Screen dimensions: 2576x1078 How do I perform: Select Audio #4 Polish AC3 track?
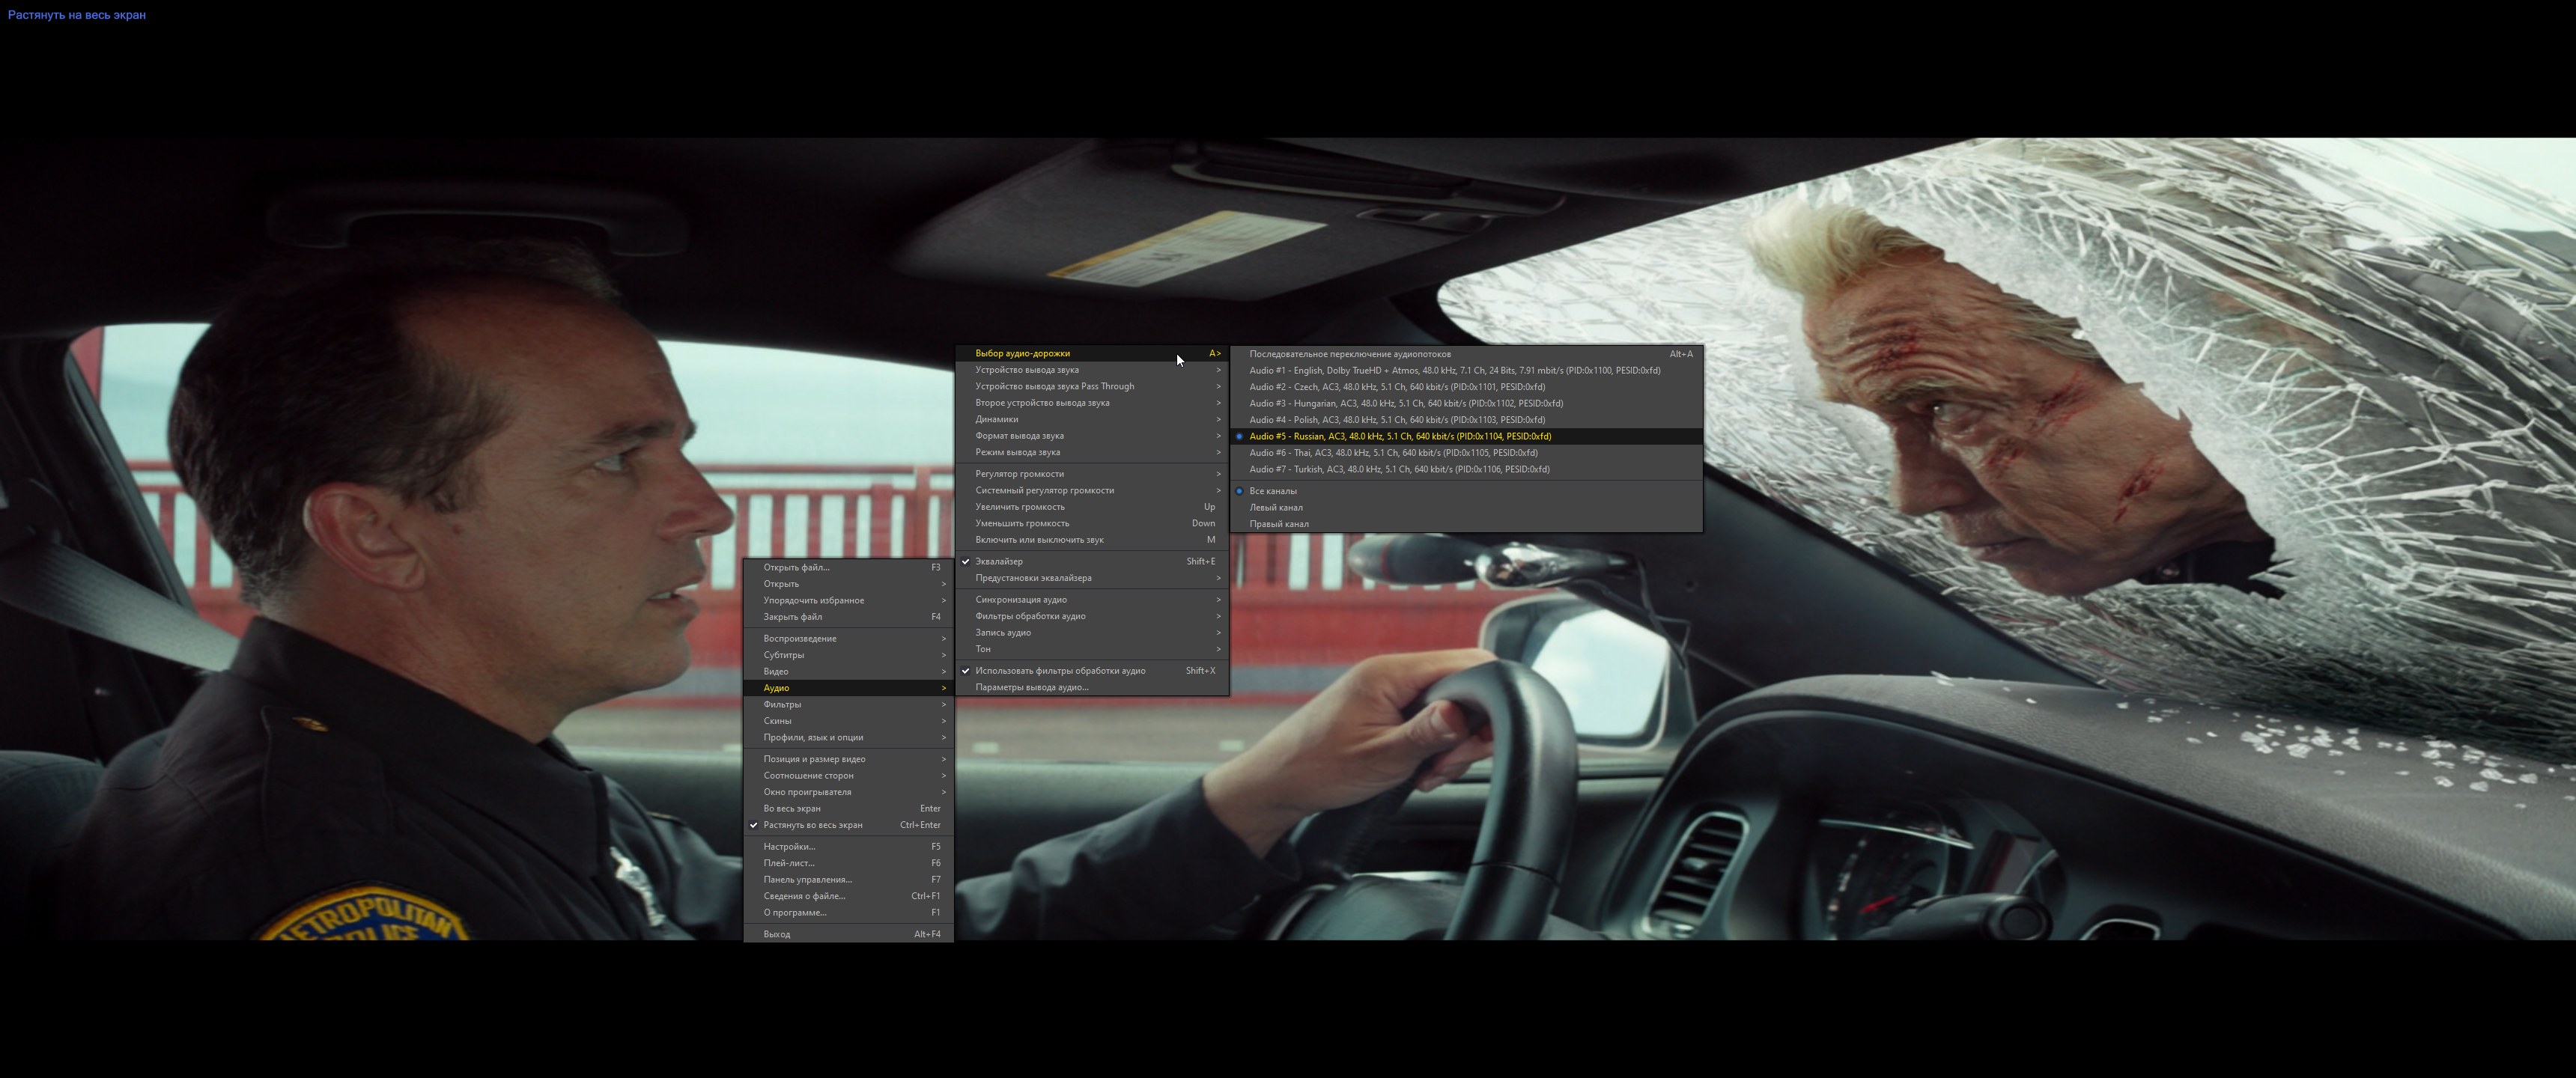[x=1466, y=420]
